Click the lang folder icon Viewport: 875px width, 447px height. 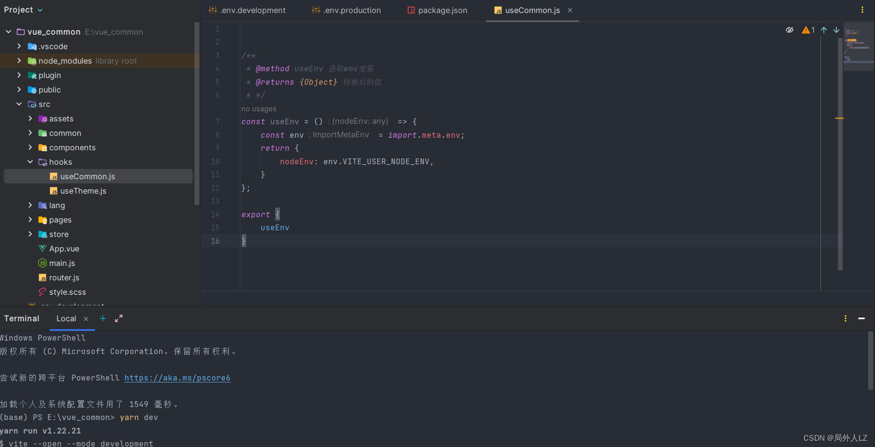(x=42, y=206)
